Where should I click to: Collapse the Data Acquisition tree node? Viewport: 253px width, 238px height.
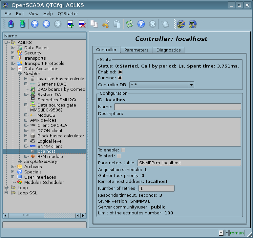pos(12,69)
